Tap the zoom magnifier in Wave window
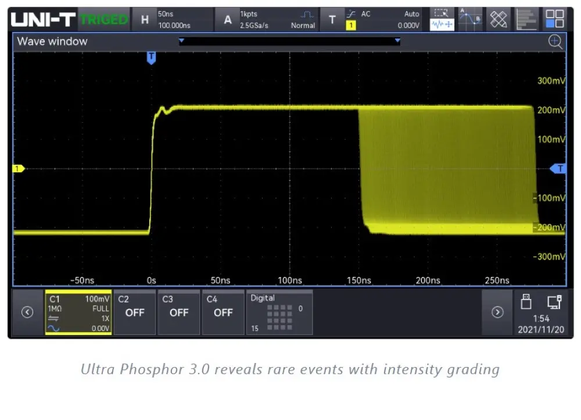Image resolution: width=581 pixels, height=420 pixels. (555, 41)
